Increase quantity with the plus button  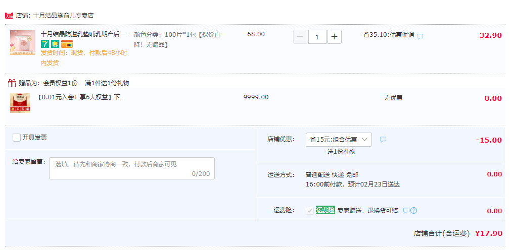(x=335, y=37)
